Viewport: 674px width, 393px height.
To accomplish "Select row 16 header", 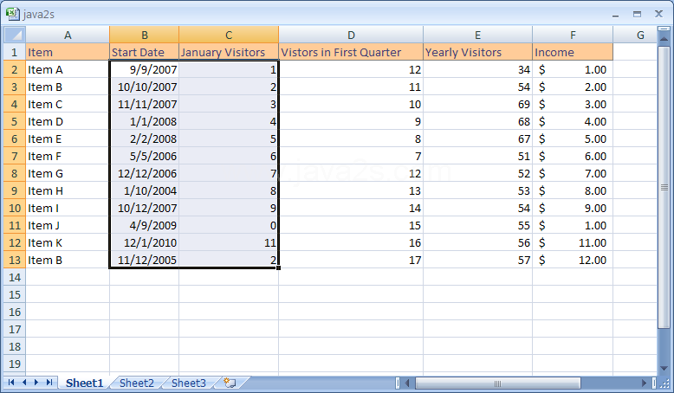I will point(15,312).
